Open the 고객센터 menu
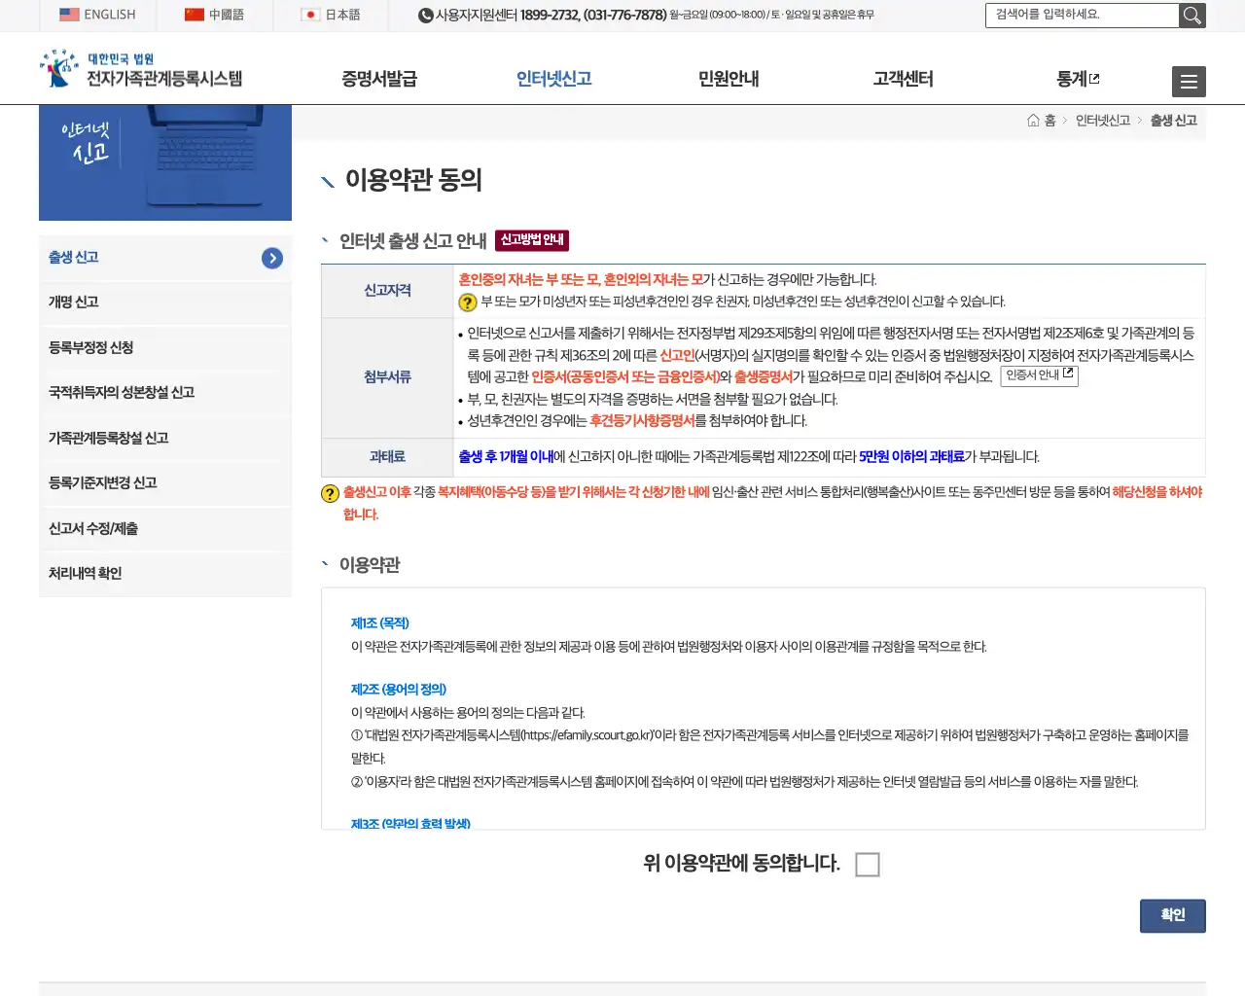 tap(903, 80)
